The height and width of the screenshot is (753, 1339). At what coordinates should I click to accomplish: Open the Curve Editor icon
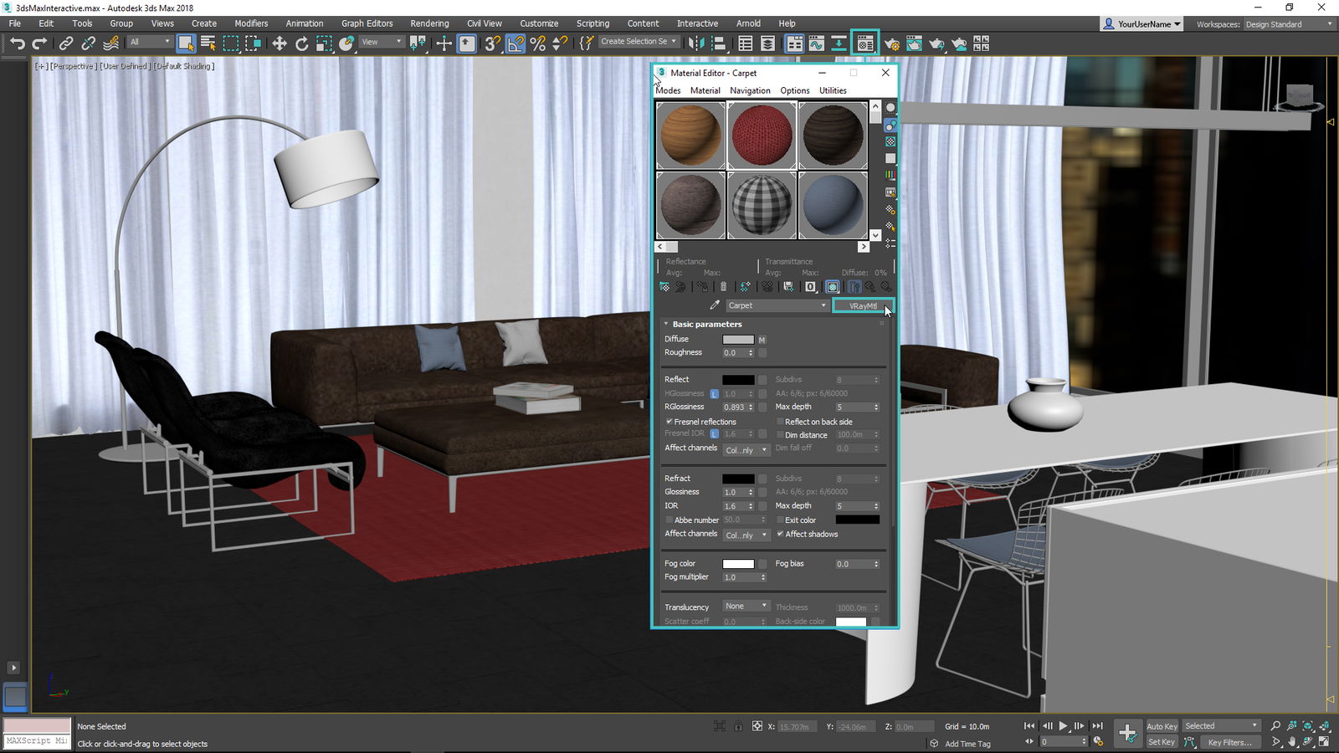816,44
